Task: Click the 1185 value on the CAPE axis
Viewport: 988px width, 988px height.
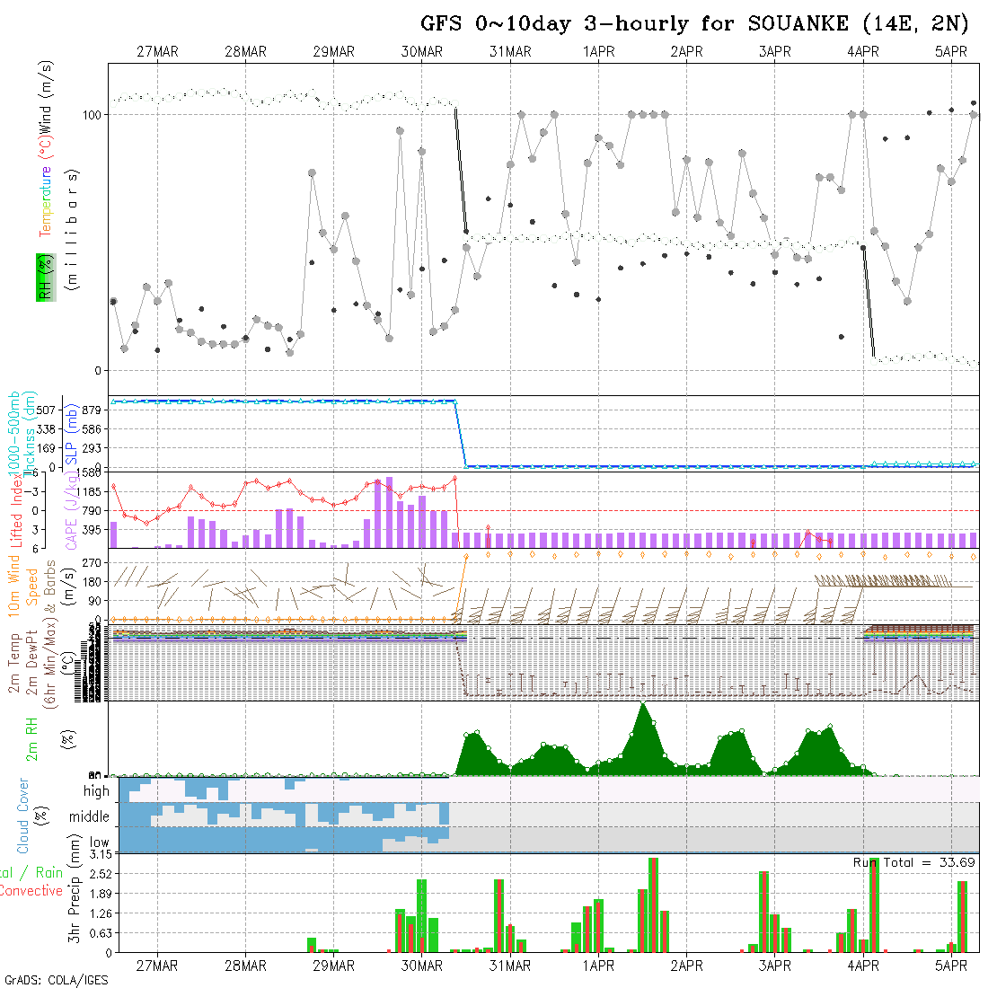Action: point(93,492)
